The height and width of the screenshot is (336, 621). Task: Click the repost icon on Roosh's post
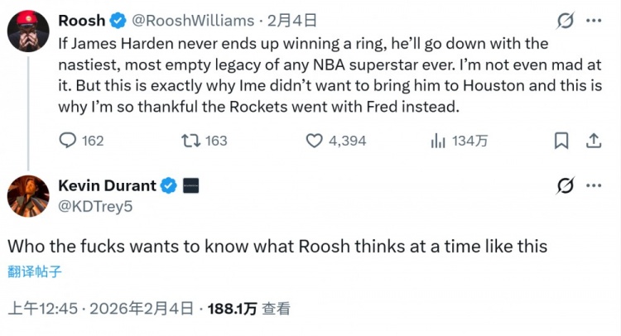pyautogui.click(x=189, y=141)
